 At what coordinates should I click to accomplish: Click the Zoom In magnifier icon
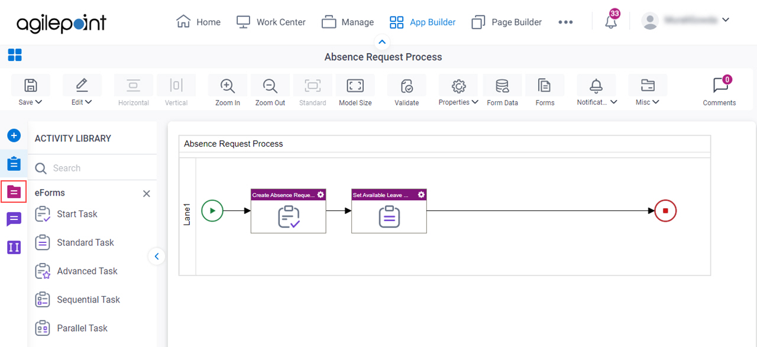[228, 86]
